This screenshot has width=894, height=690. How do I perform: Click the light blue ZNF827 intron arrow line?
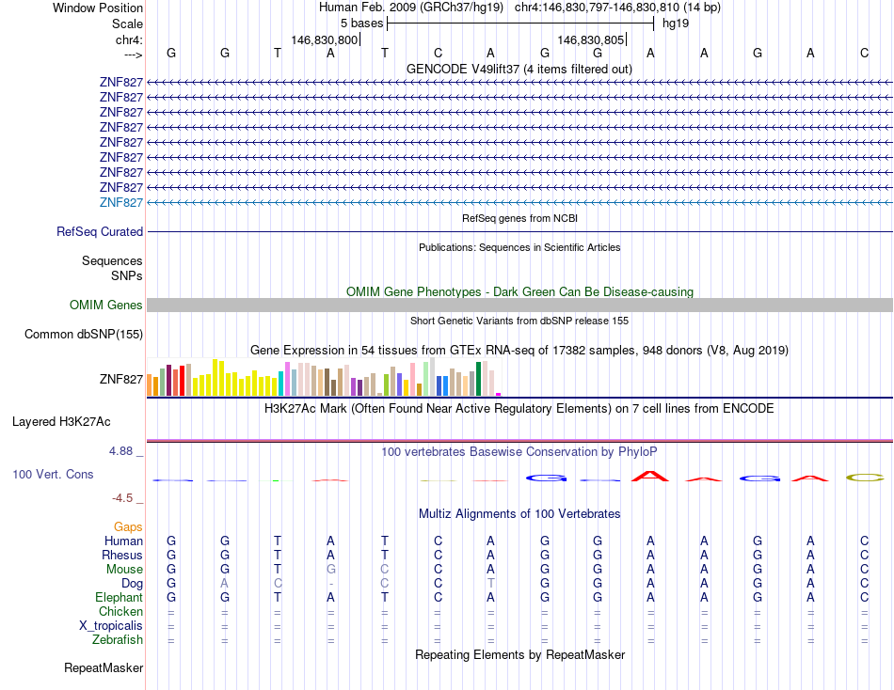519,202
